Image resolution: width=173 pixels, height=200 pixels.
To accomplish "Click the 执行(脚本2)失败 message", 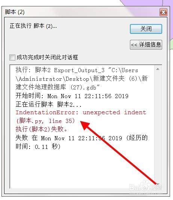I will [x=41, y=129].
